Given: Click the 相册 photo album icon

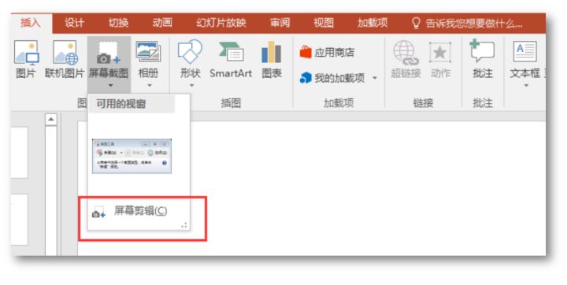Looking at the screenshot, I should (148, 53).
